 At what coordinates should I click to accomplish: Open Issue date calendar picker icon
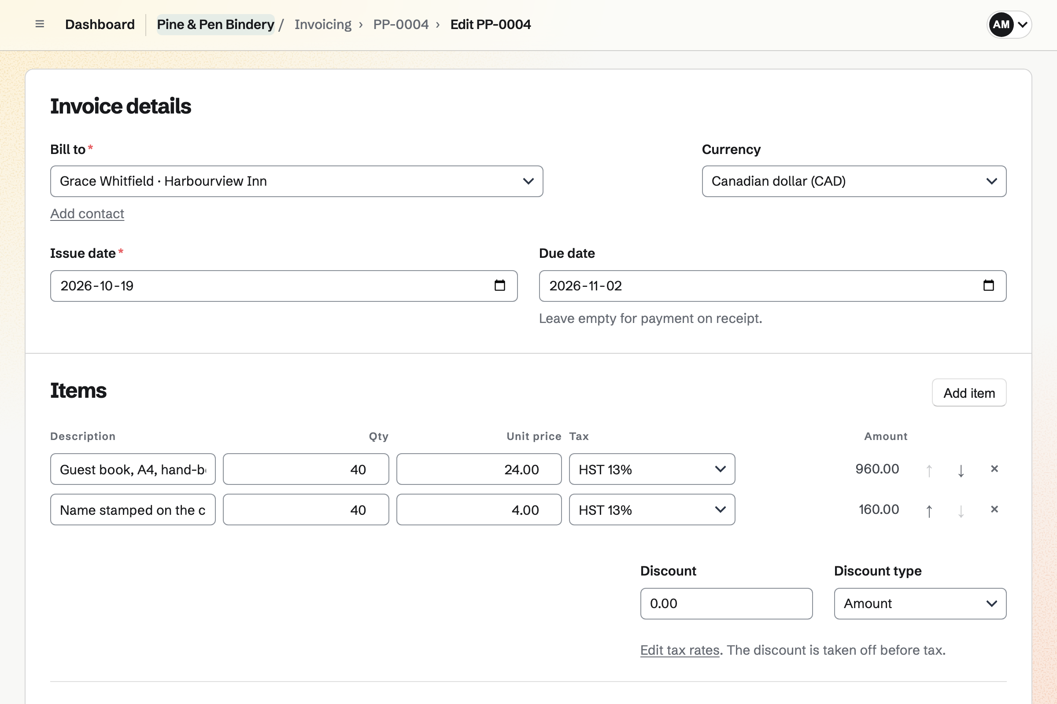tap(500, 286)
